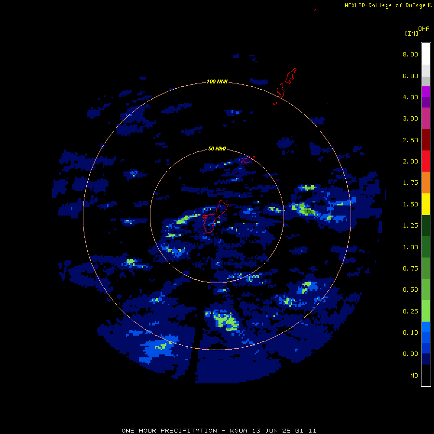Viewport: 434px width, 434px height.
Task: Click the 4.00 legend value
Action: click(x=410, y=97)
